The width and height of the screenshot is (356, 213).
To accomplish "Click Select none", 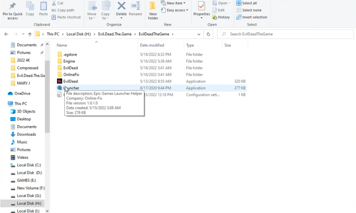I will coord(249,10).
